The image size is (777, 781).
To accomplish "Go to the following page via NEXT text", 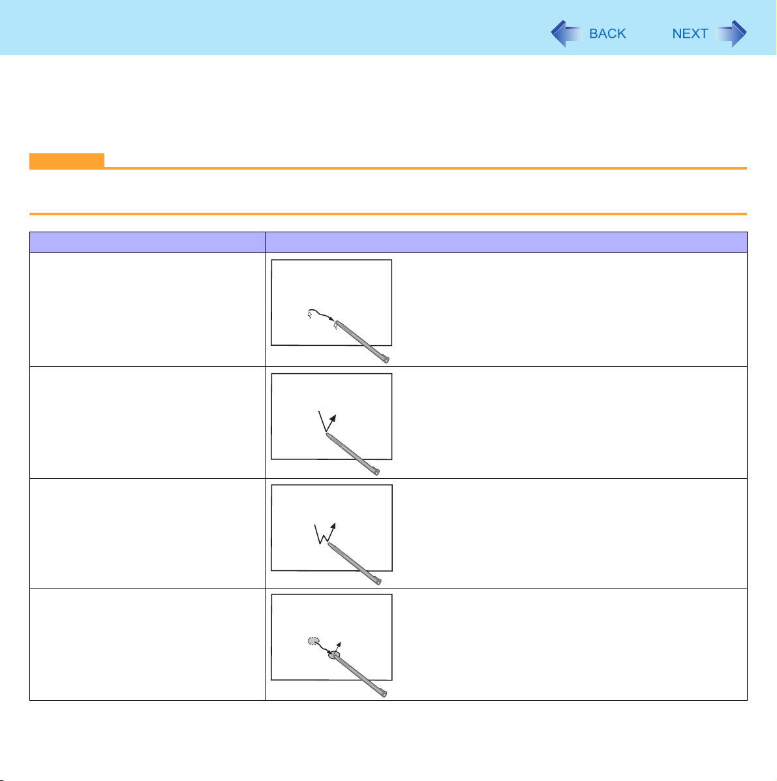I will (690, 33).
